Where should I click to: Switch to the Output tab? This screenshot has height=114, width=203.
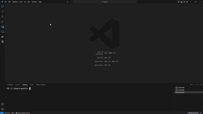[x=17, y=85]
